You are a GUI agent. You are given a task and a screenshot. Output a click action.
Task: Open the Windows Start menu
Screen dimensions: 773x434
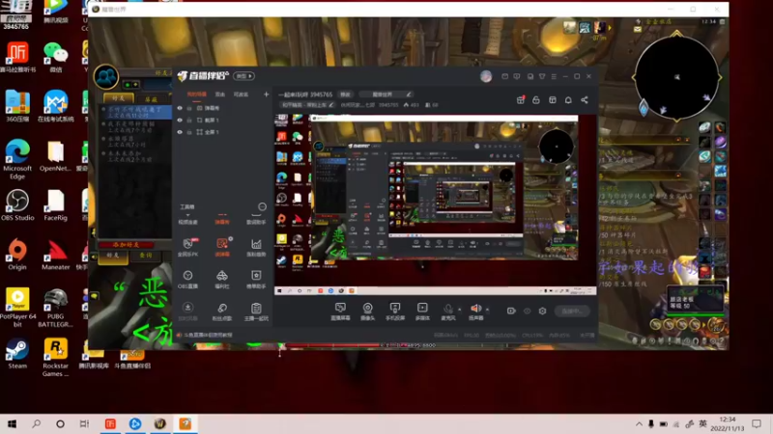tap(12, 423)
